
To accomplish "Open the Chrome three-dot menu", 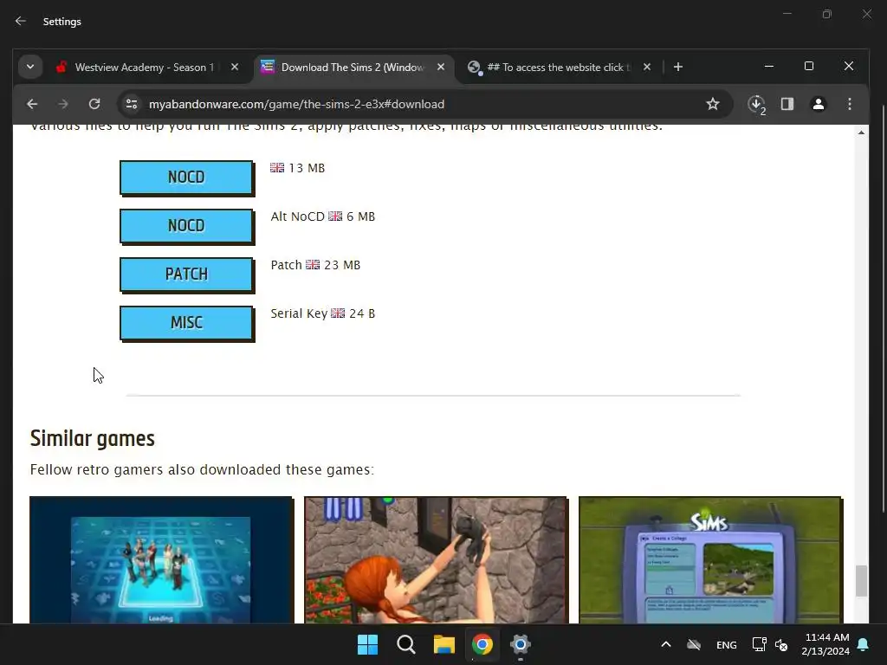I will point(849,104).
